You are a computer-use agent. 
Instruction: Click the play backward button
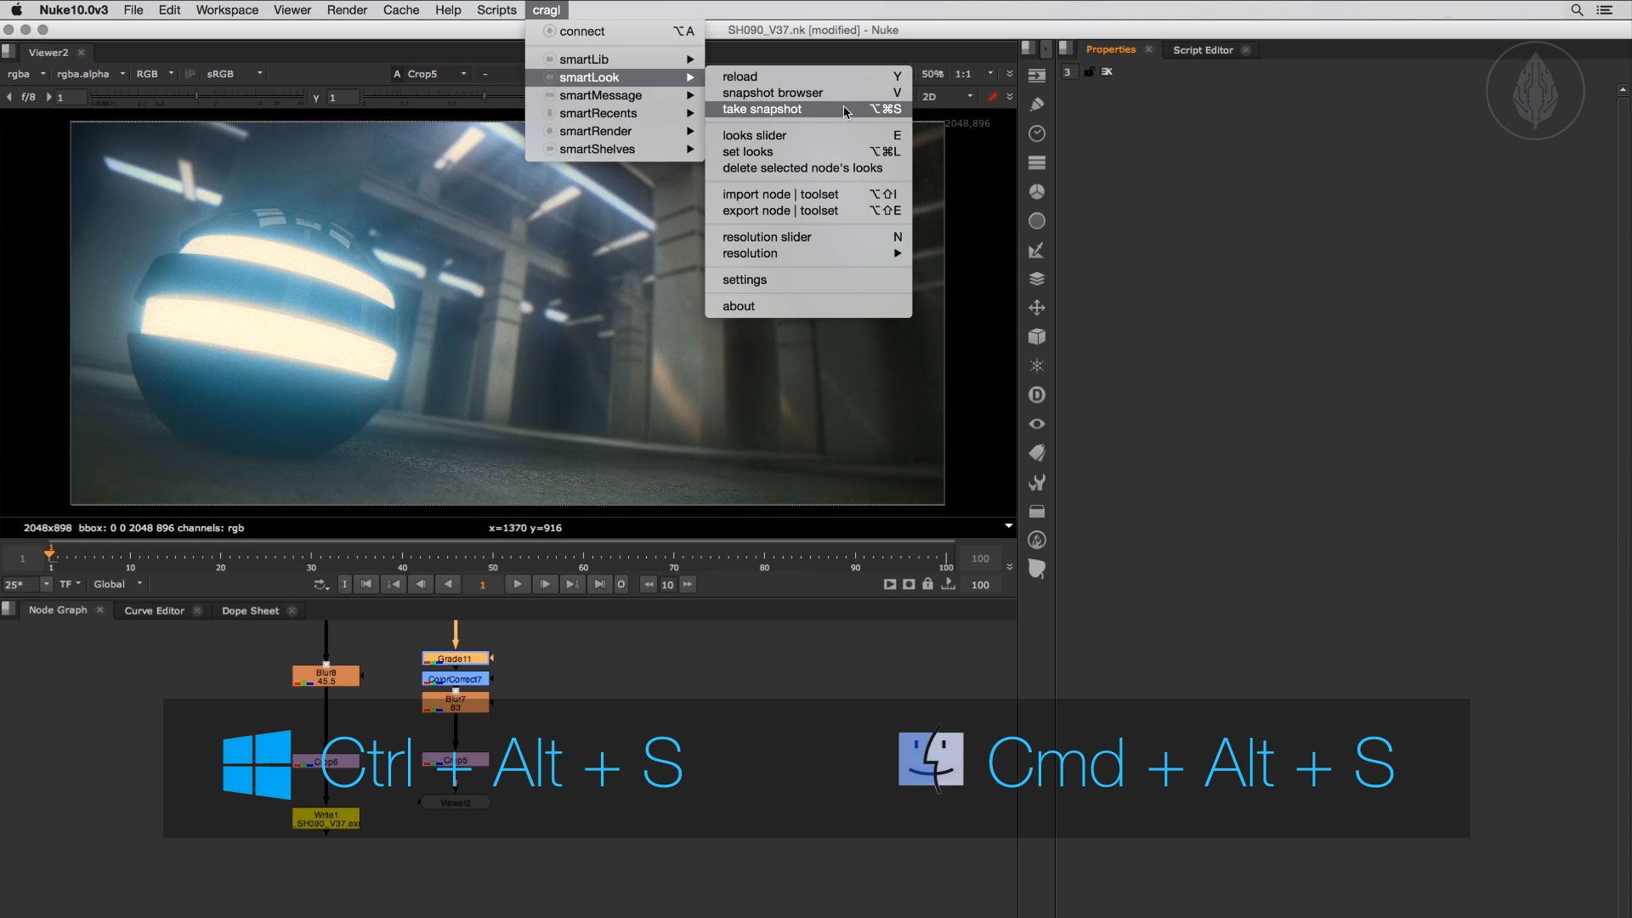click(x=448, y=585)
